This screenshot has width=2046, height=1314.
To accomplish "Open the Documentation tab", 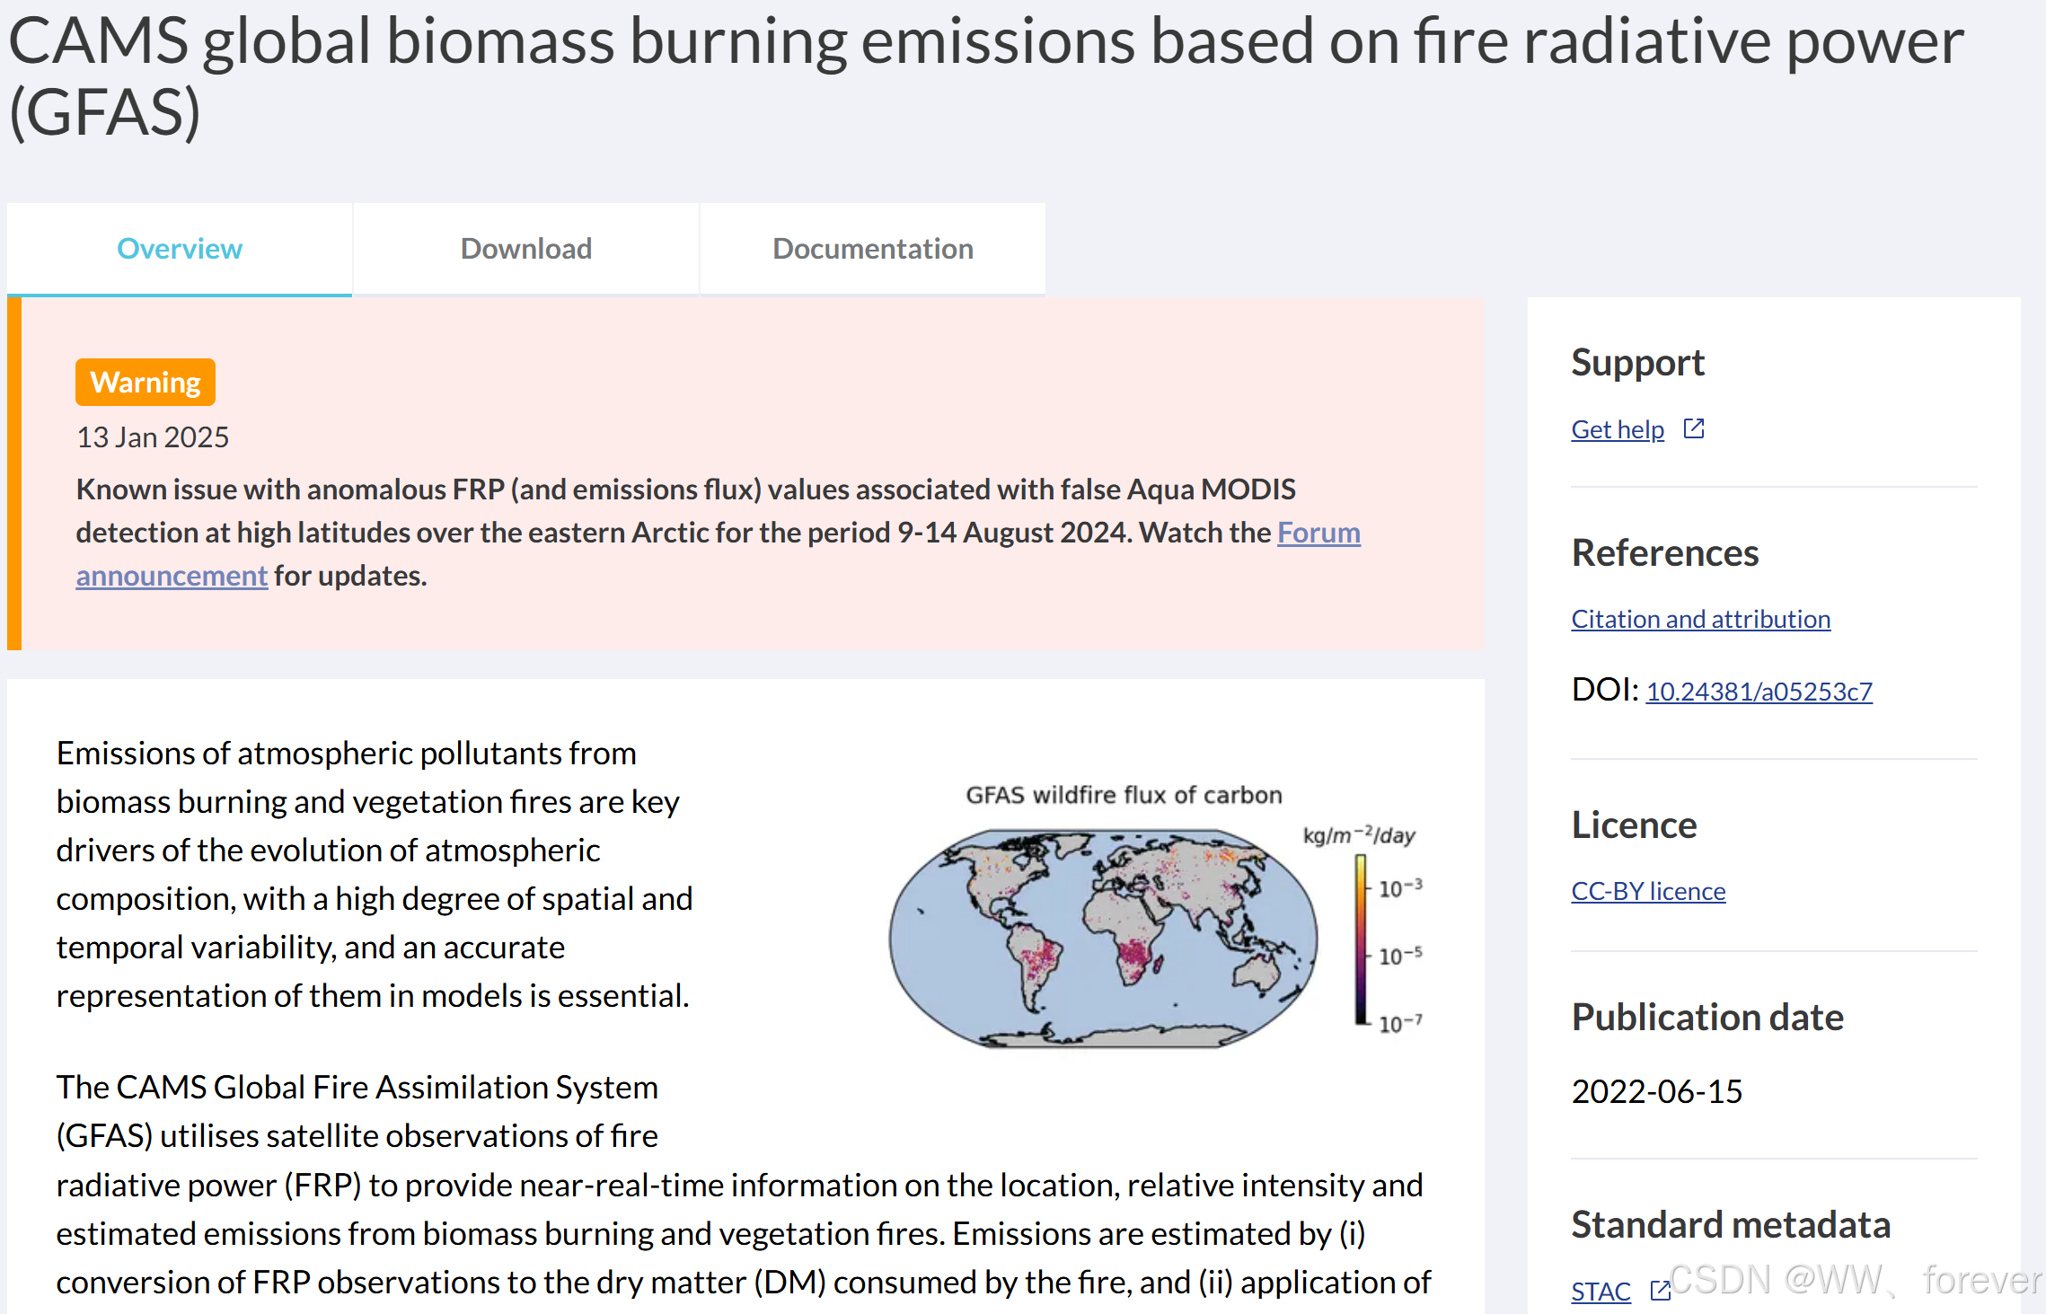I will 872,249.
